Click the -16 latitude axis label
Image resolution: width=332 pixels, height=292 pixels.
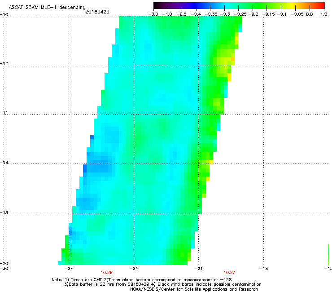[x=4, y=163]
